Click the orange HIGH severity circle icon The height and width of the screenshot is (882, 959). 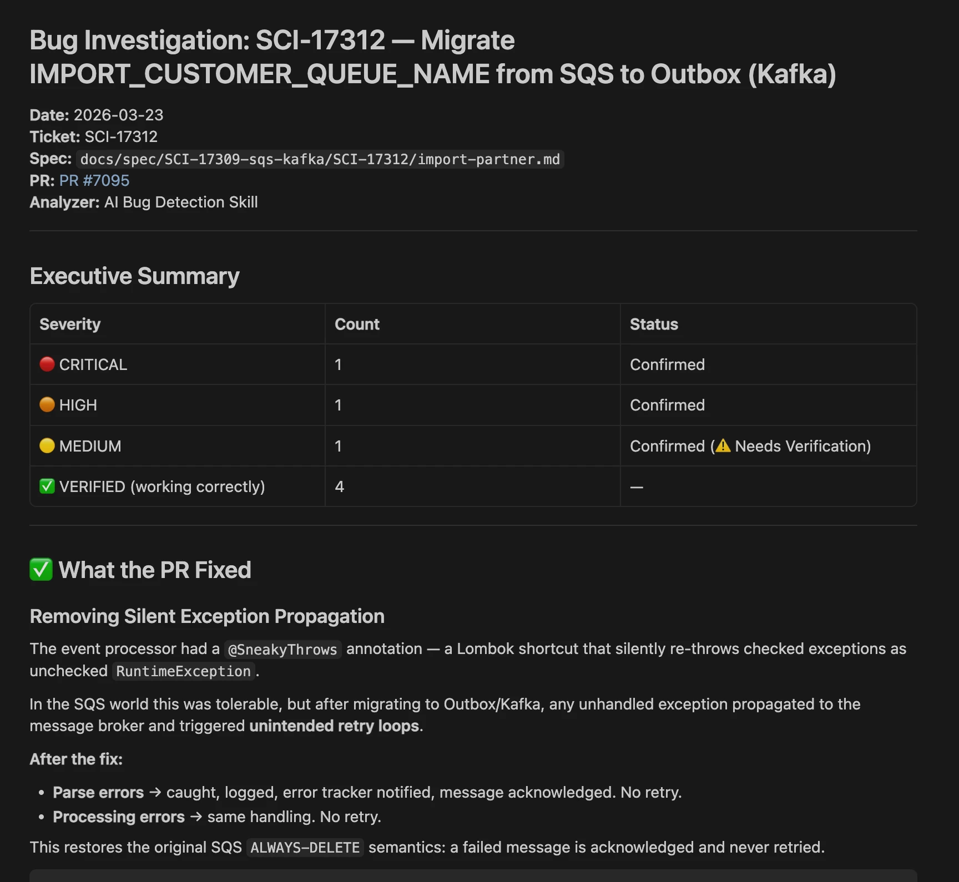point(47,404)
